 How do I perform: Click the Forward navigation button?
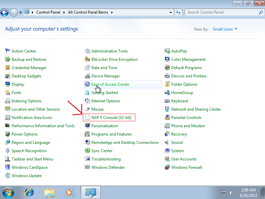pos(14,12)
